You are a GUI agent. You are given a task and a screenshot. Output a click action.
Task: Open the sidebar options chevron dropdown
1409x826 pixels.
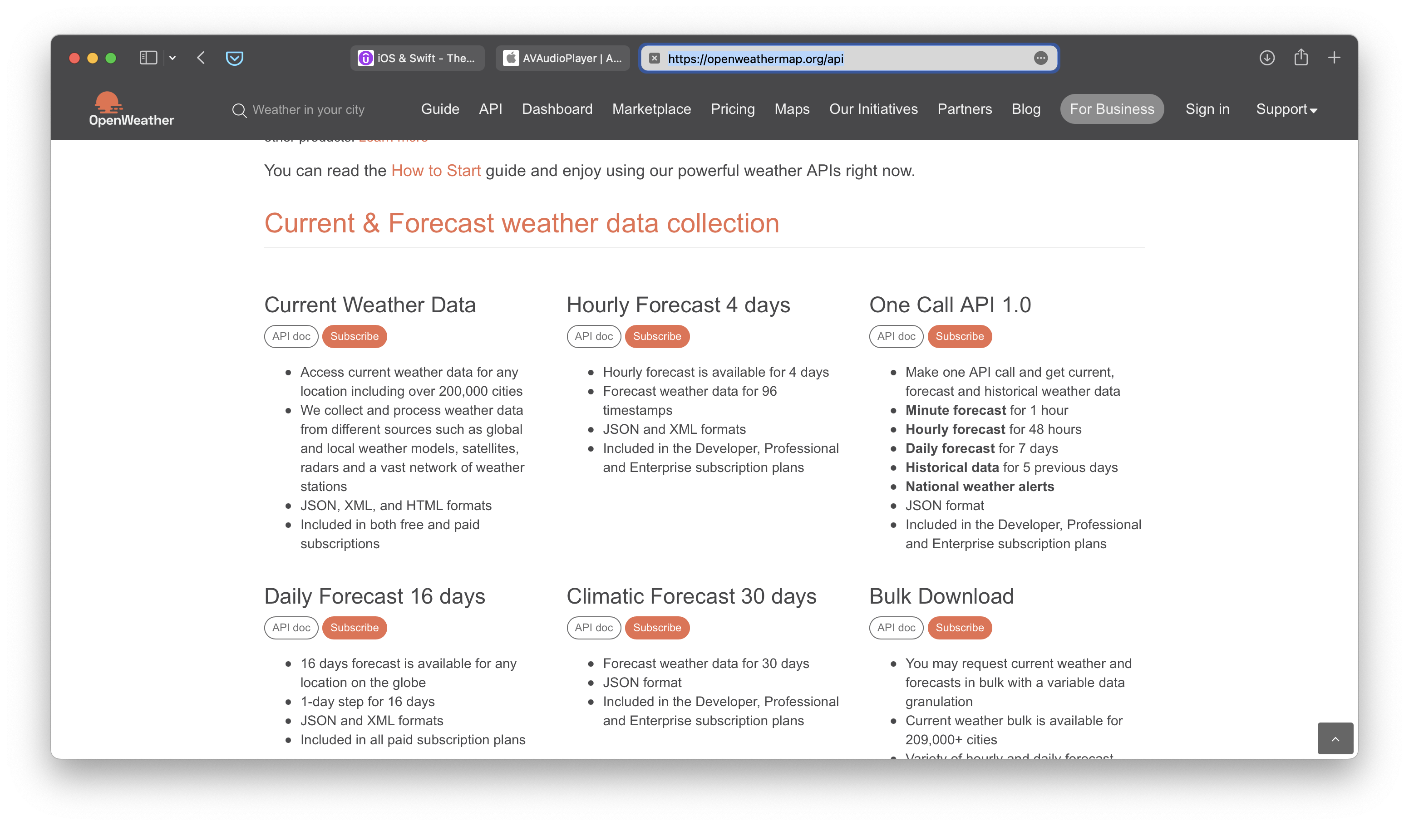[172, 58]
